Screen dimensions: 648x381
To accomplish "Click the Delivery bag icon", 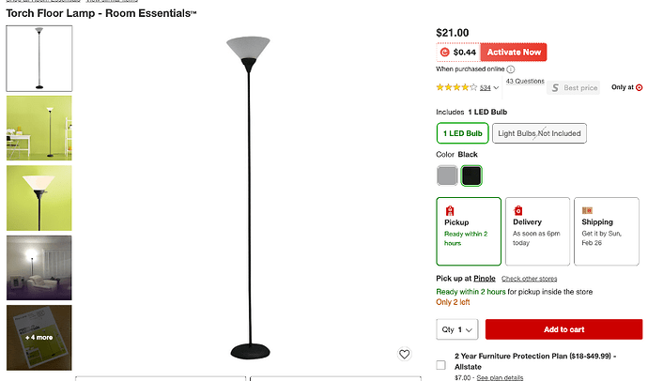I will 518,210.
